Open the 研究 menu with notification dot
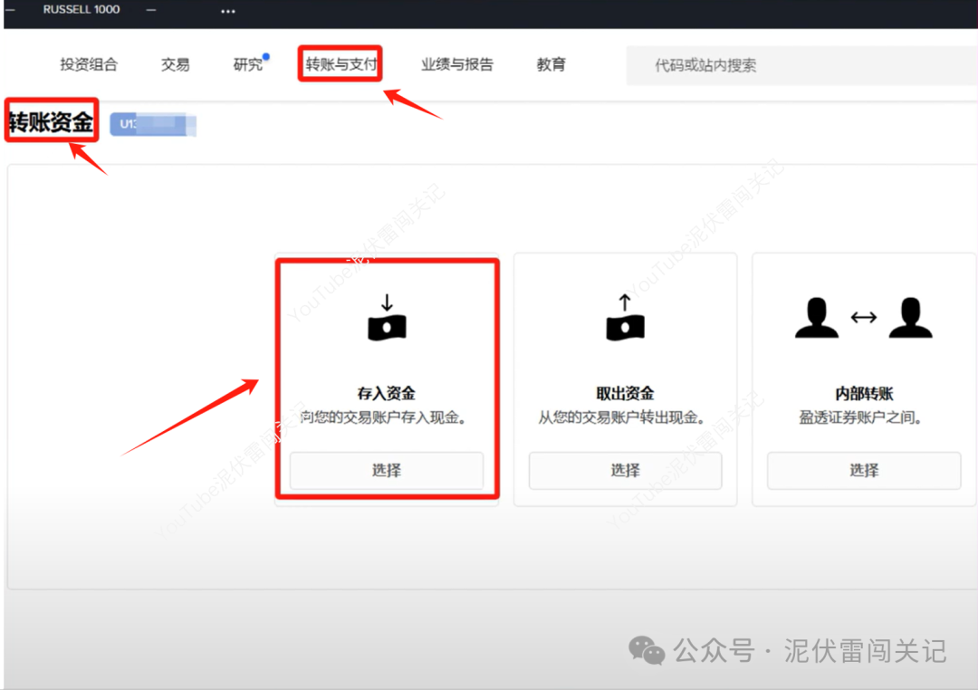 [246, 64]
